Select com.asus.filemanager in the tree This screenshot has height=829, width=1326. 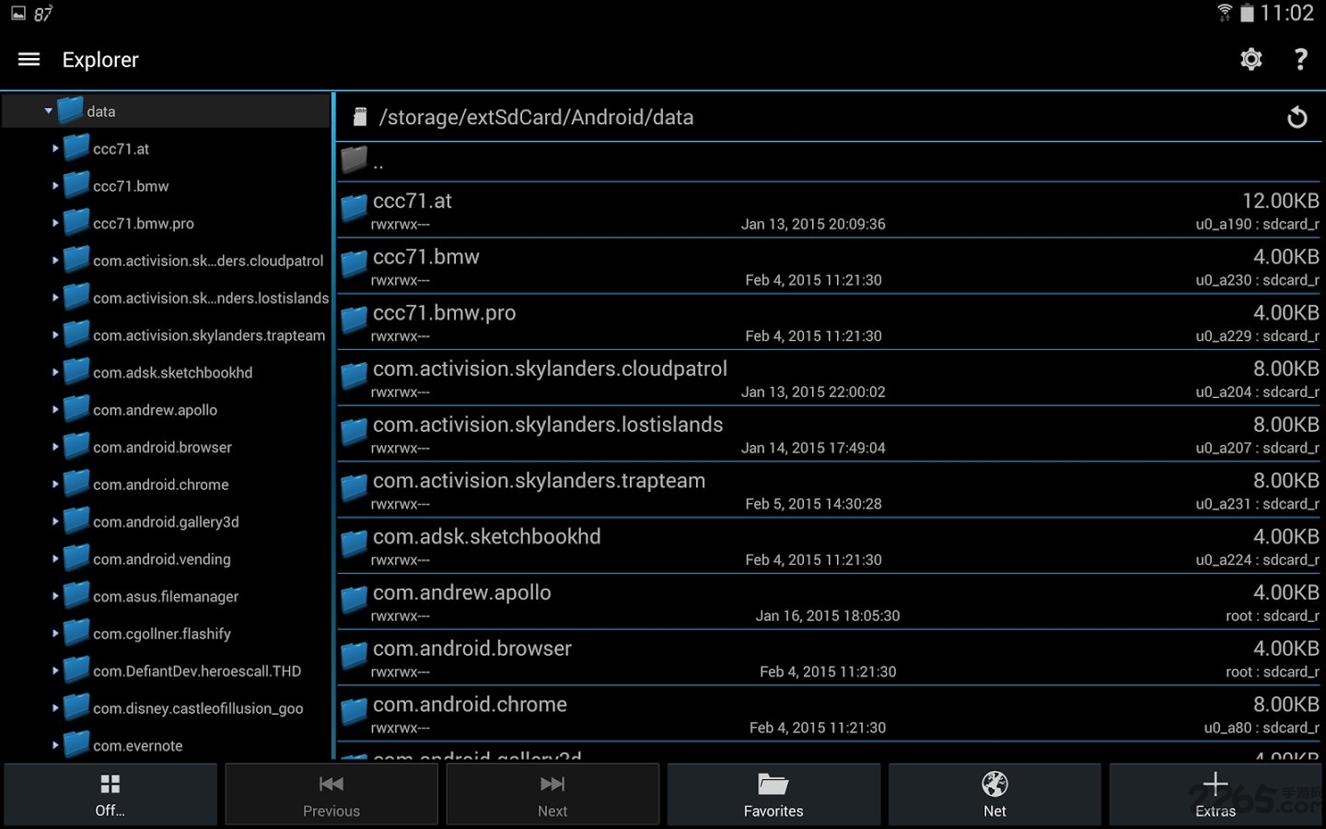click(166, 596)
